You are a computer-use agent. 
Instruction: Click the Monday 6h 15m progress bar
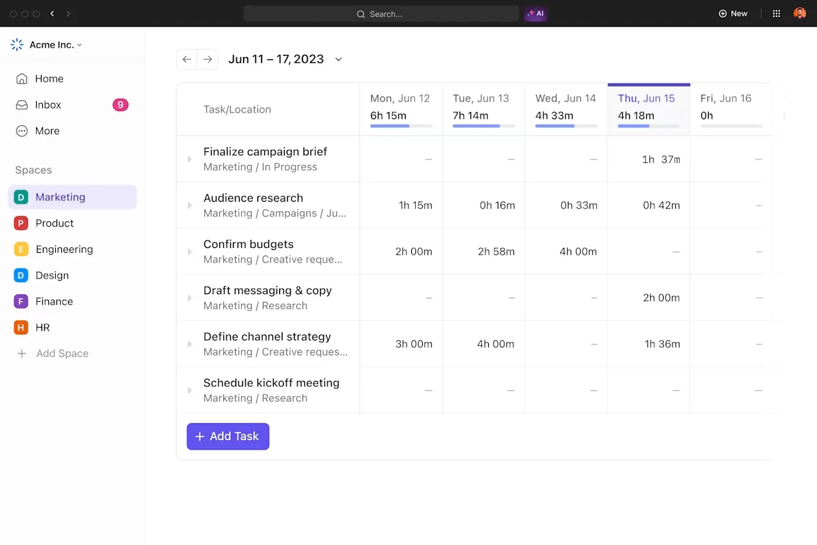coord(401,126)
